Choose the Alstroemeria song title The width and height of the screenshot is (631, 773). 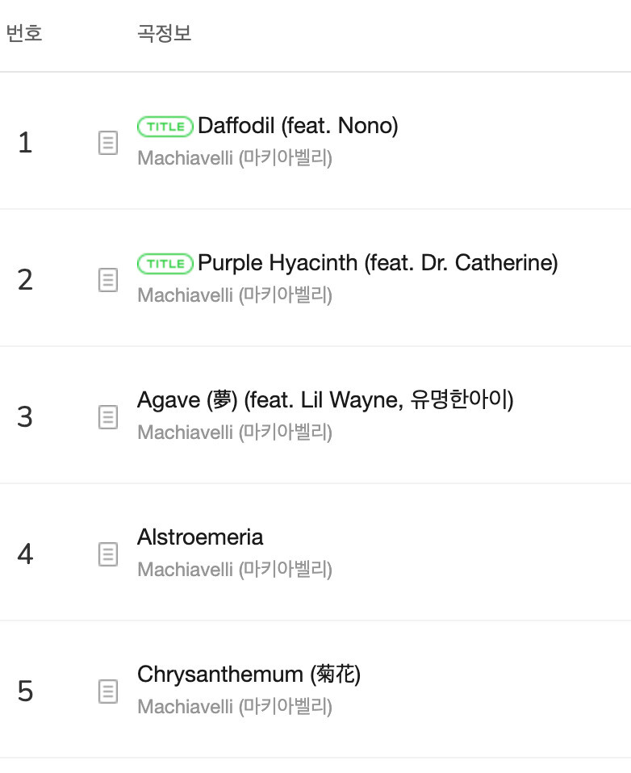[x=200, y=537]
